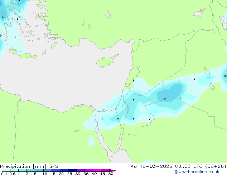Viewport: 227px width, 175px height.
Task: Click the 45–50 mm legend color swatch
Action: [105, 170]
